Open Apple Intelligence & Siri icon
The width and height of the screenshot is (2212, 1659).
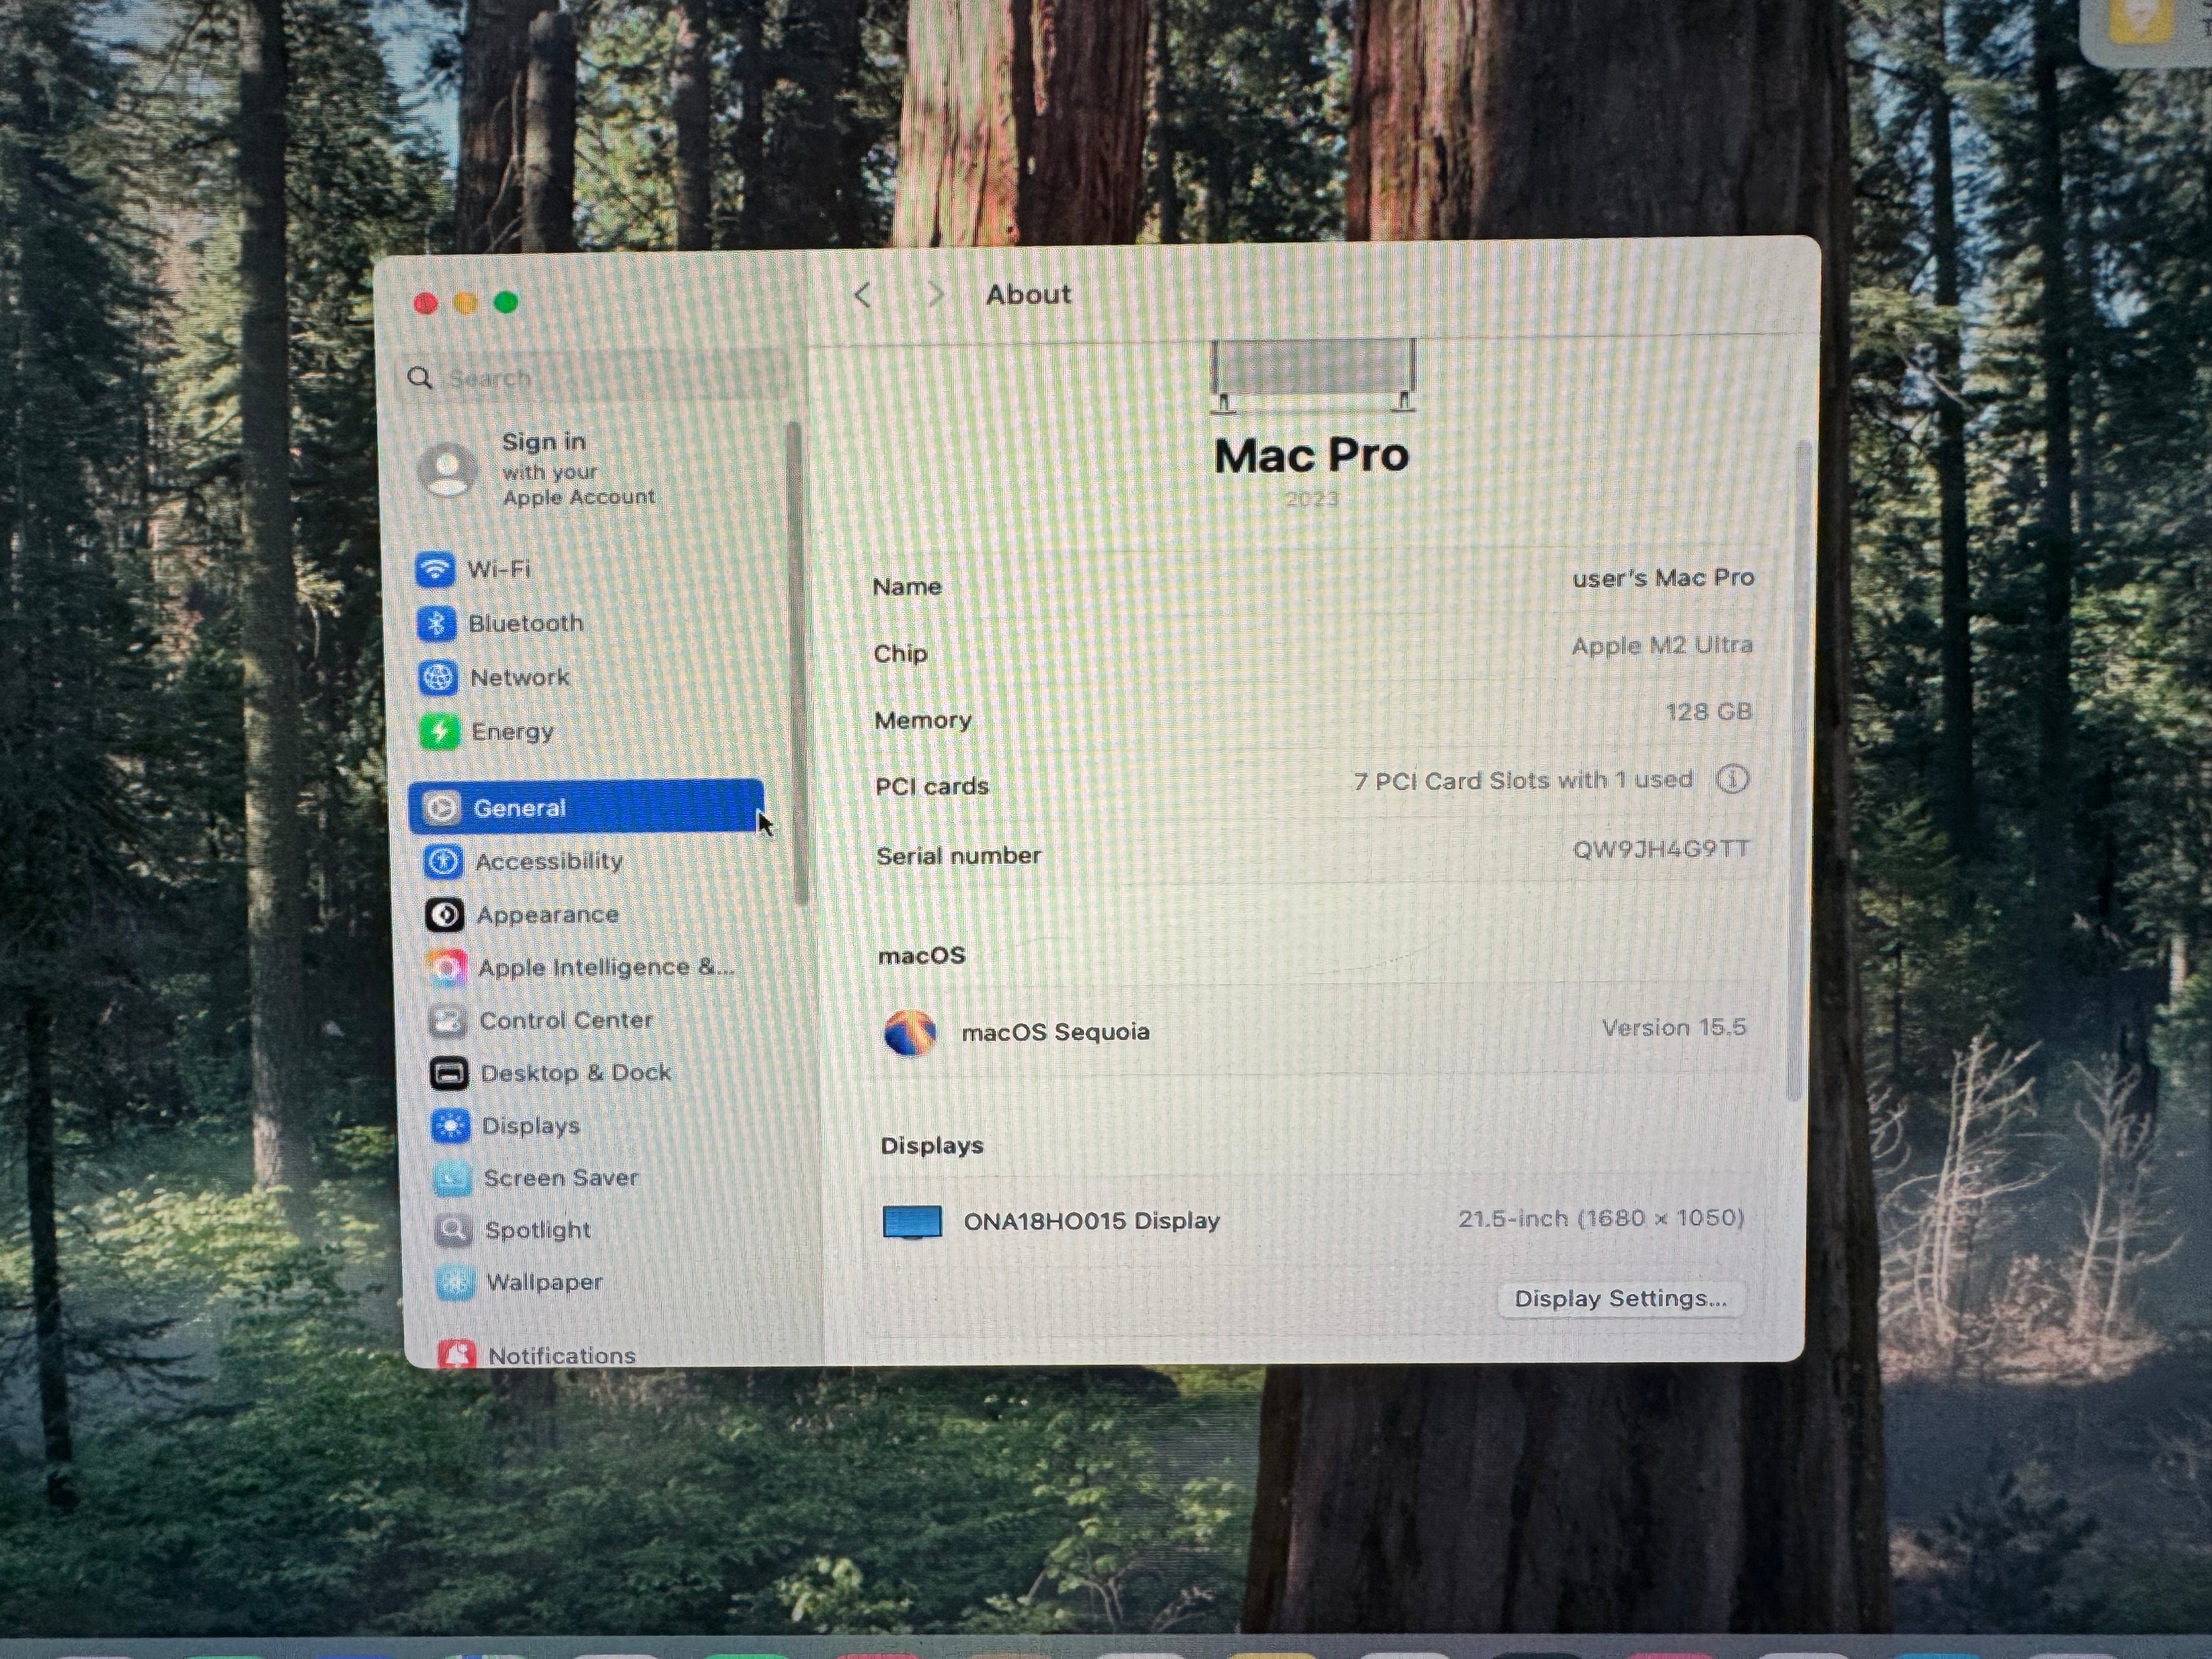click(446, 967)
